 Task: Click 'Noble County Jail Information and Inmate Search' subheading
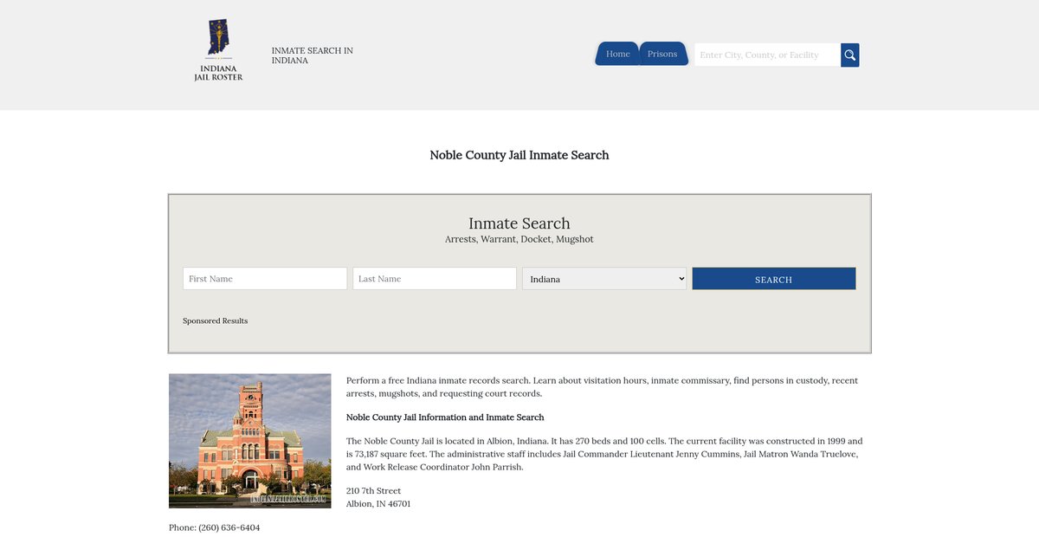[x=445, y=417]
